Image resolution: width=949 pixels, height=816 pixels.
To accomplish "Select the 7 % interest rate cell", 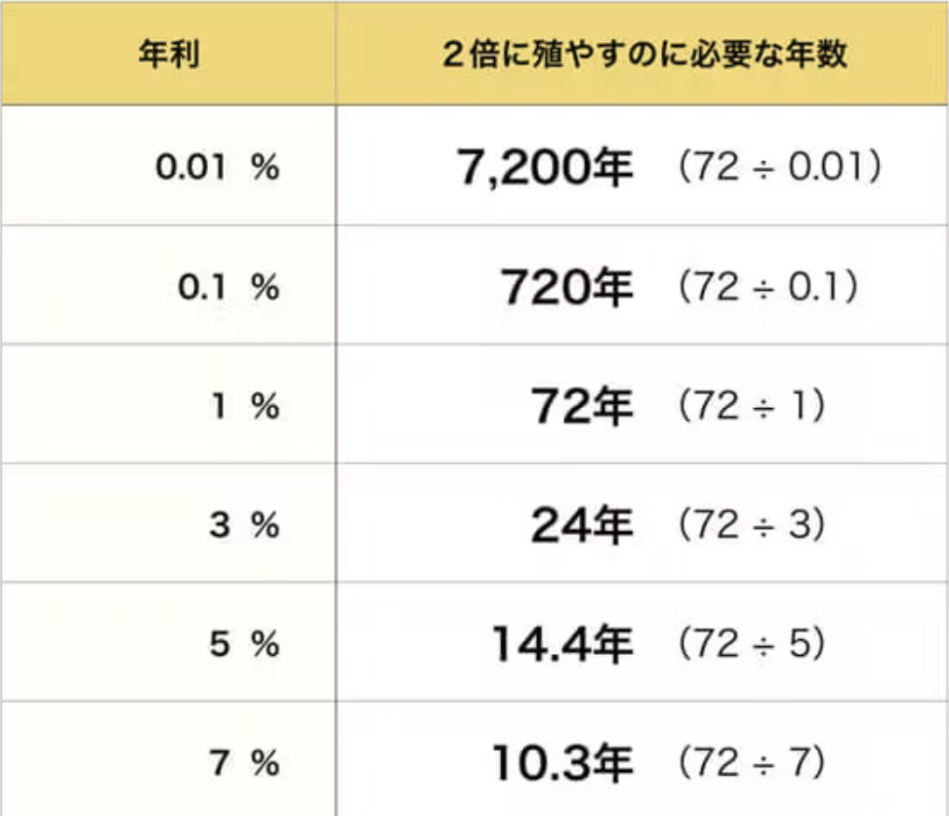I will pos(244,763).
